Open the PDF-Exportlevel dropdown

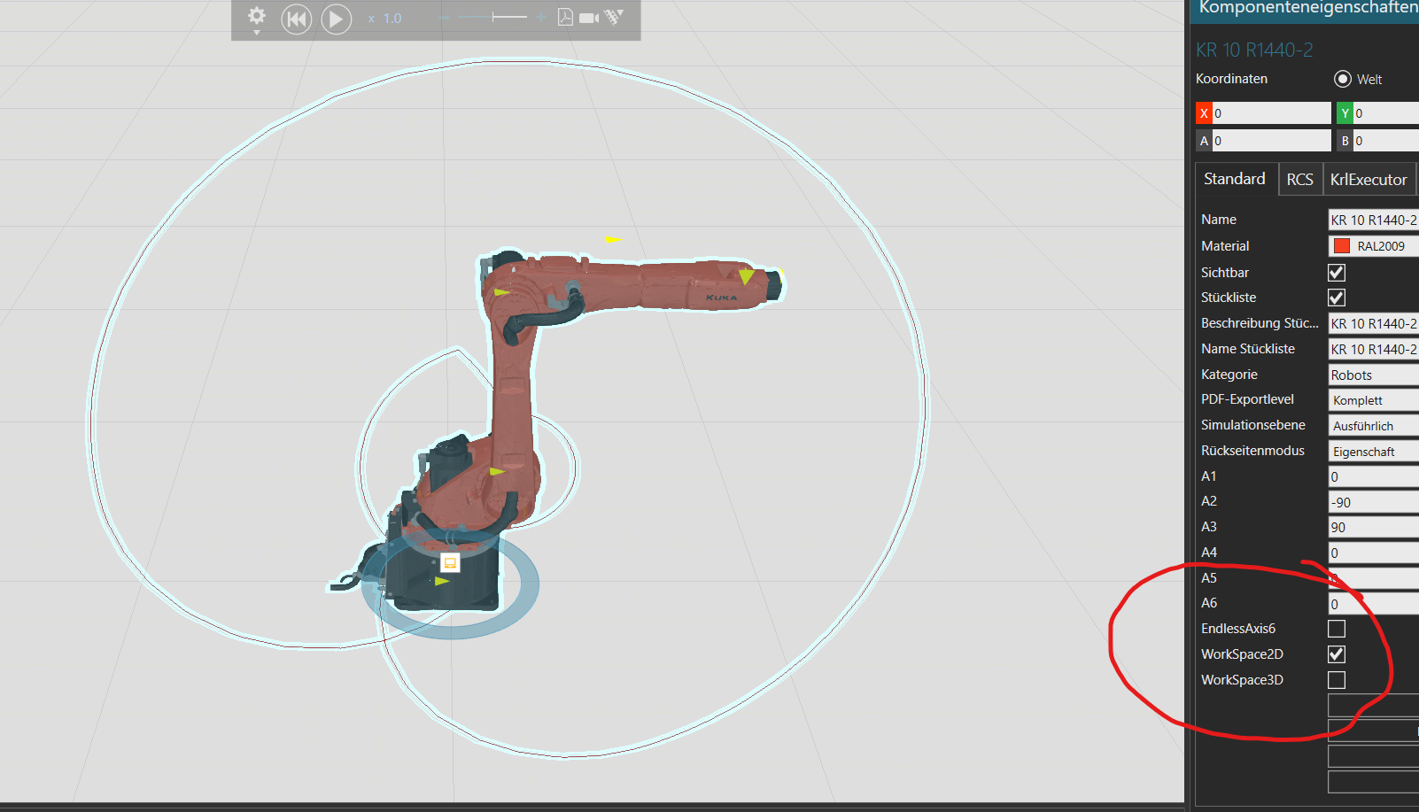[x=1373, y=400]
